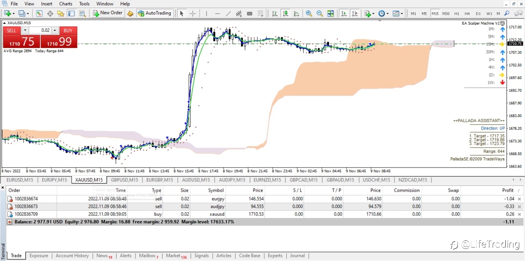
Task: Open the Insert menu
Action: click(x=46, y=4)
